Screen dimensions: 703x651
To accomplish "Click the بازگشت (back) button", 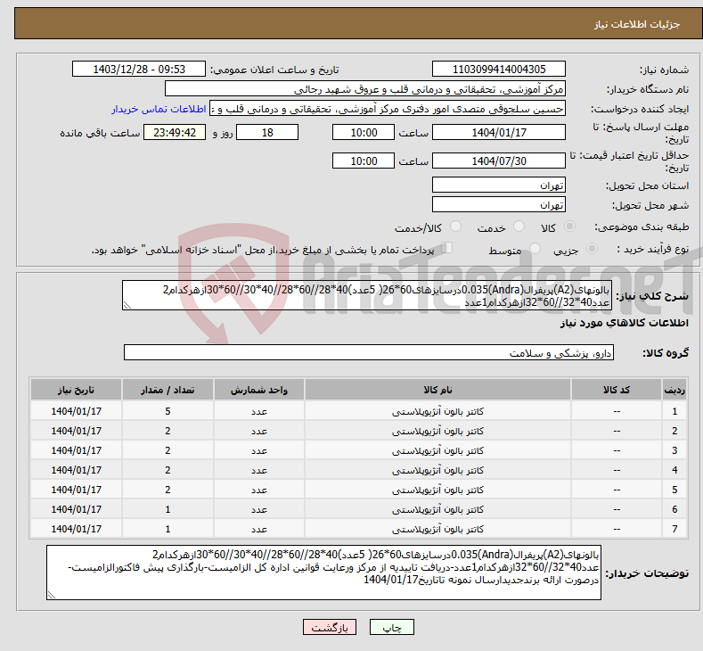I will coord(330,627).
